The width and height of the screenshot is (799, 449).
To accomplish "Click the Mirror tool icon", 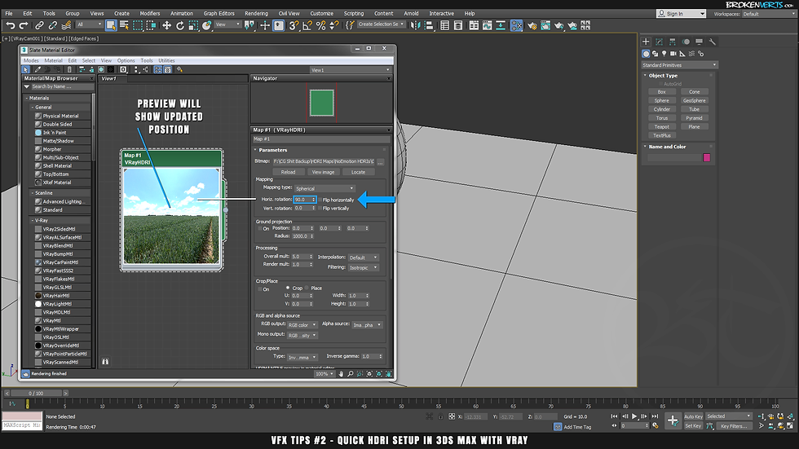I will pyautogui.click(x=415, y=25).
